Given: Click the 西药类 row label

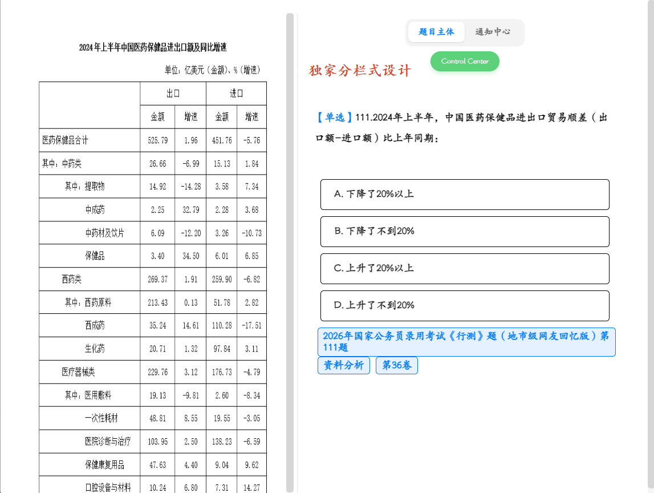Looking at the screenshot, I should click(72, 279).
